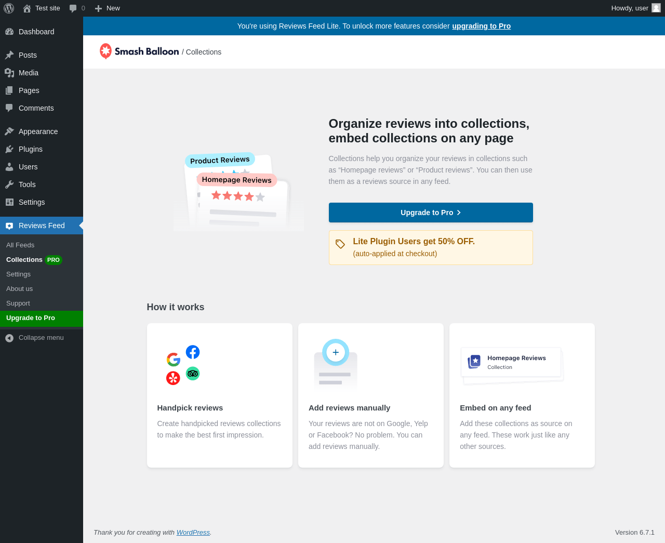665x543 pixels.
Task: Open the Plugins menu item
Action: pos(42,149)
